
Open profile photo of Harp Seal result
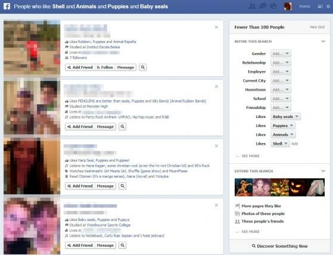pyautogui.click(x=32, y=166)
